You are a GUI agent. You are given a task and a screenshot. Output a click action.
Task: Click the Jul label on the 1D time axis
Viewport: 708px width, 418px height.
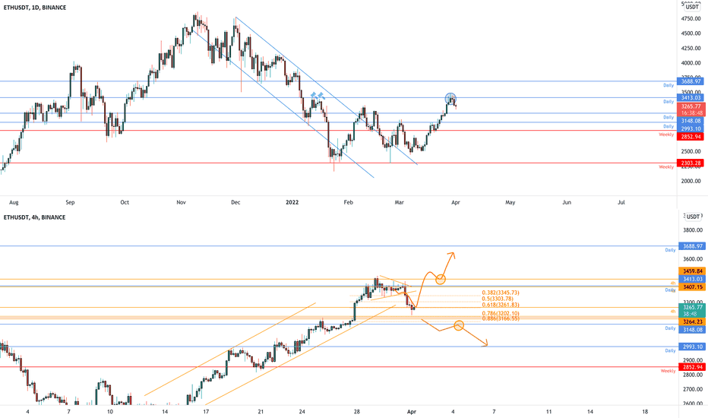pyautogui.click(x=621, y=202)
